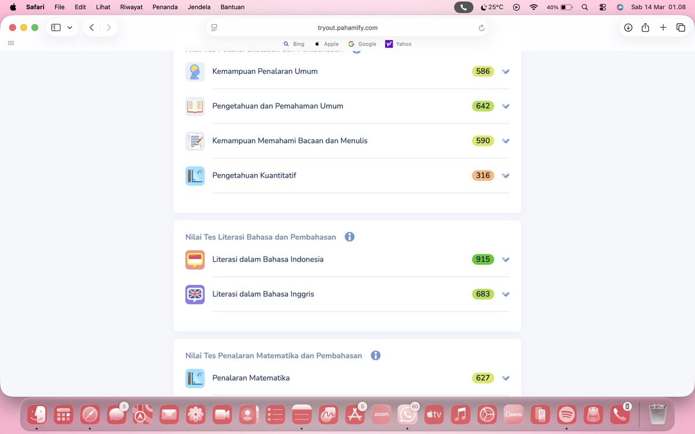Click info icon beside Penalaran Matematika heading

tap(375, 355)
